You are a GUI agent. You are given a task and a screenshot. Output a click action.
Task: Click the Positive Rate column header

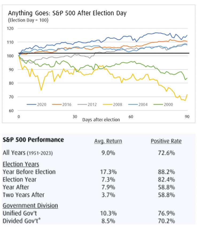[x=166, y=141]
